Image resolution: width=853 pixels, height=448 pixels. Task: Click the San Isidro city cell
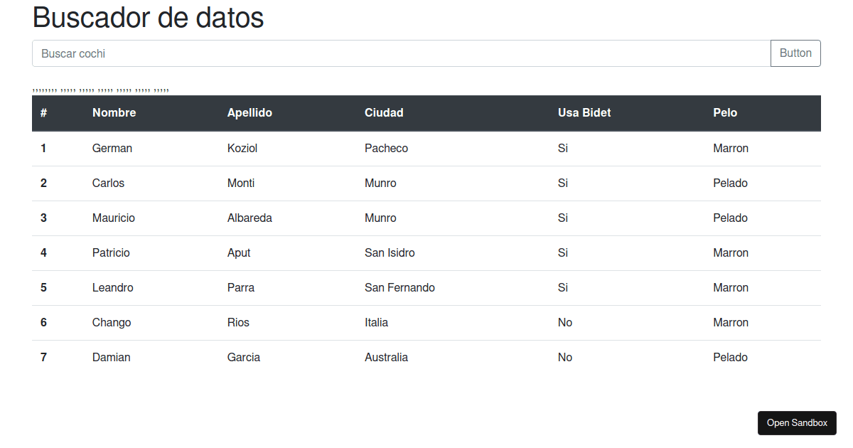coord(390,252)
